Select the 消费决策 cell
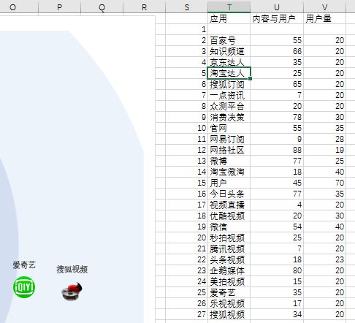 (229, 117)
